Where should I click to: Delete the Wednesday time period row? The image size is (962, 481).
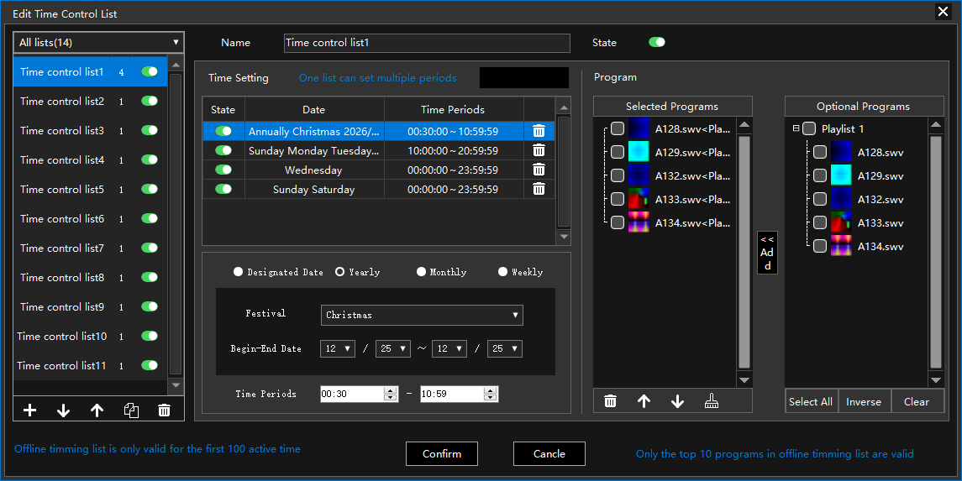pyautogui.click(x=539, y=170)
